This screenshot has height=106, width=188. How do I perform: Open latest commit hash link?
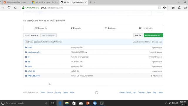tap(148, 42)
